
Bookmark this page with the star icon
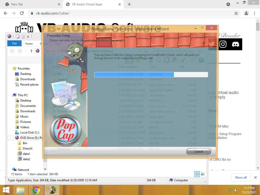click(x=236, y=13)
